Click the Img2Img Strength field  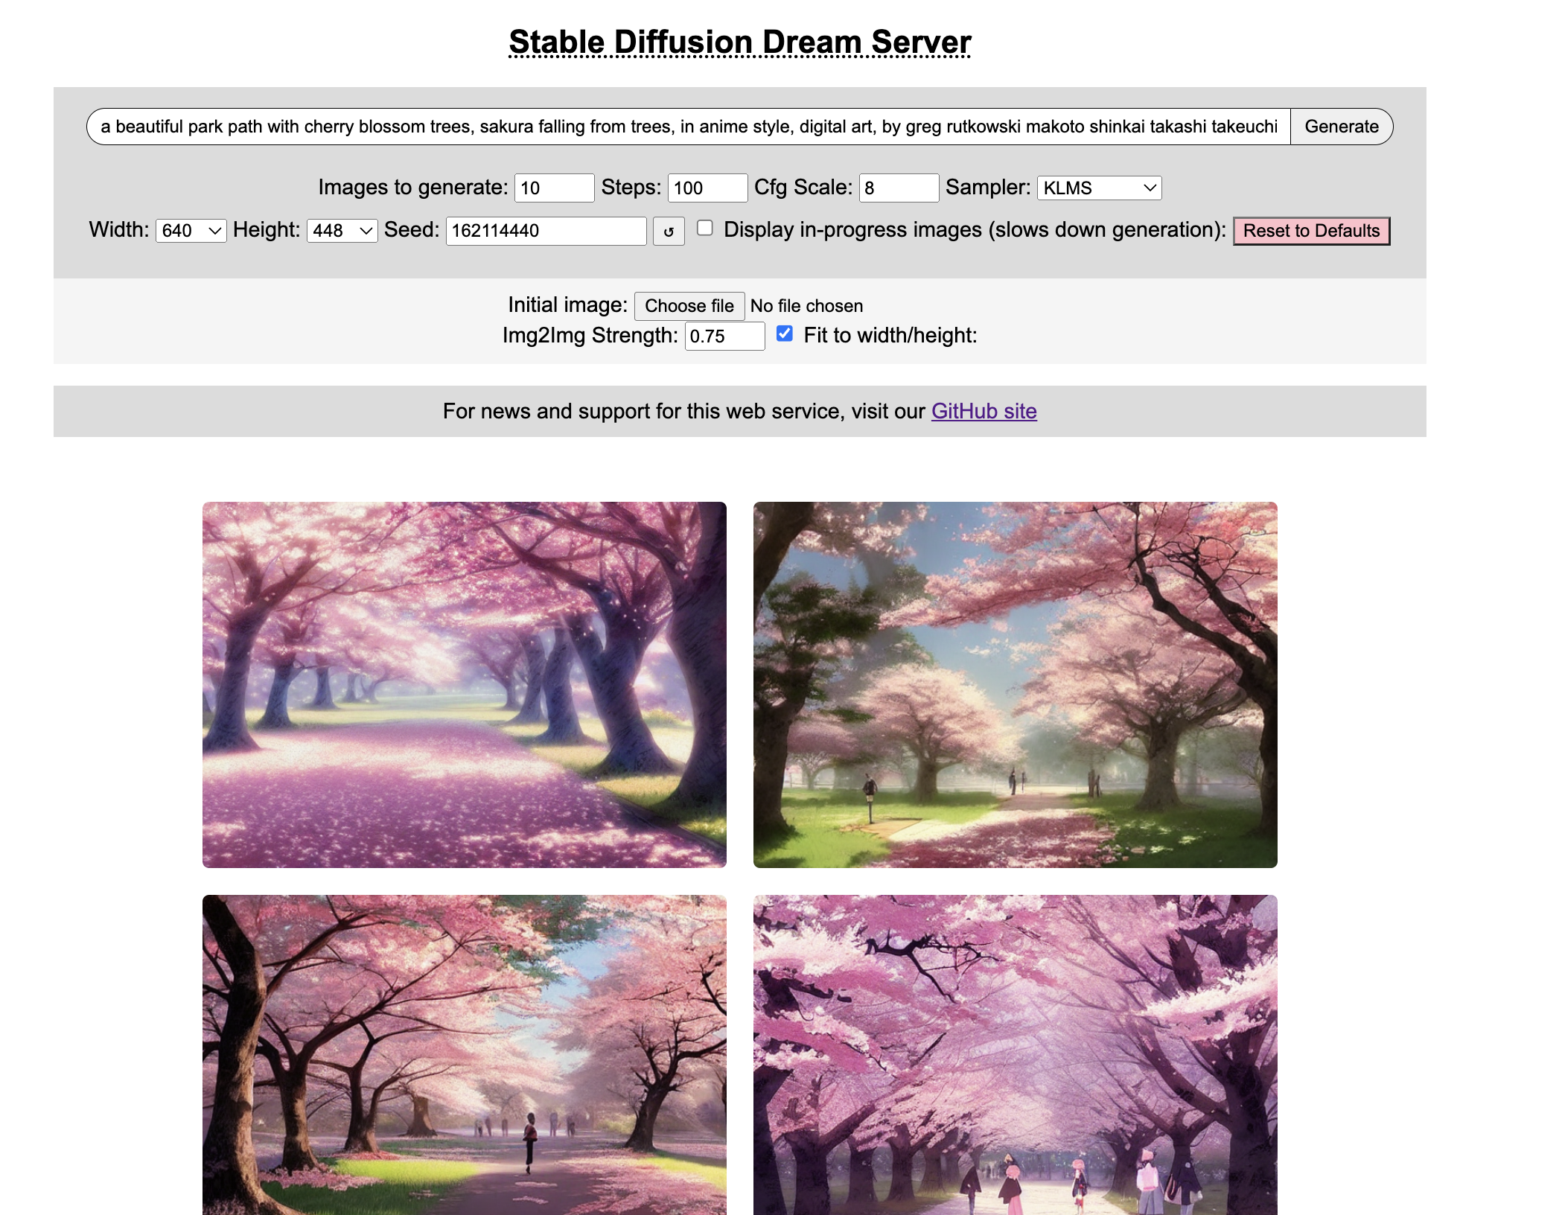click(724, 336)
